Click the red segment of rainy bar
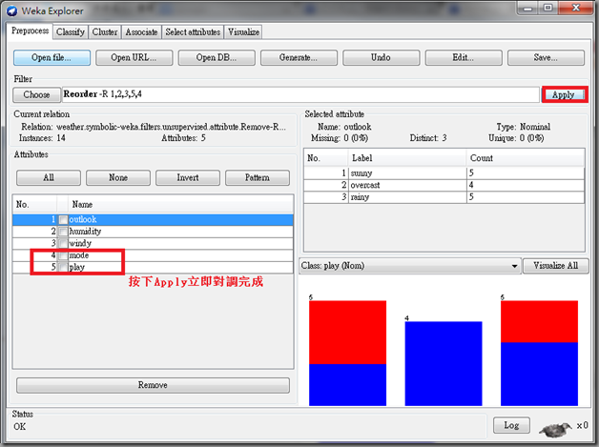This screenshot has width=599, height=447. pos(540,321)
